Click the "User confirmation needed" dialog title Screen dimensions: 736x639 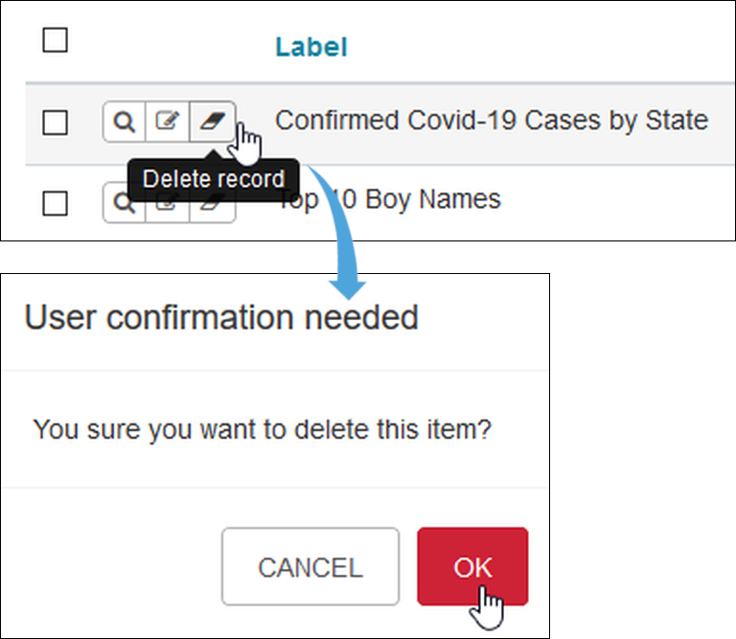[x=221, y=317]
